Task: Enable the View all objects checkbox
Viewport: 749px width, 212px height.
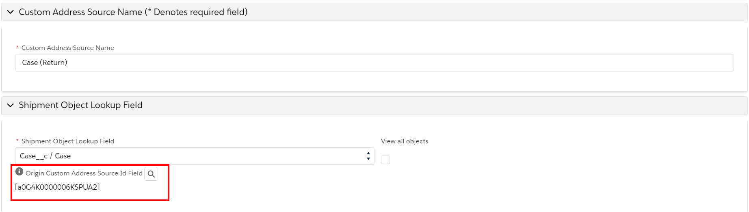Action: pos(385,160)
